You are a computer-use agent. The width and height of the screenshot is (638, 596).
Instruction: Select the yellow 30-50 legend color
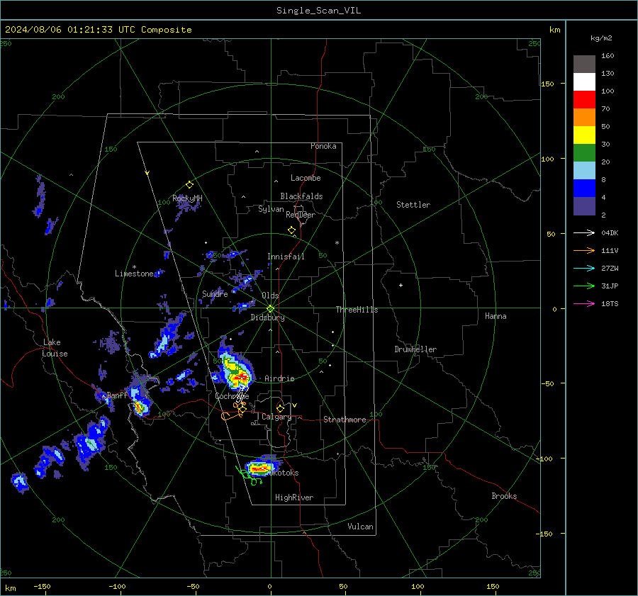point(584,135)
